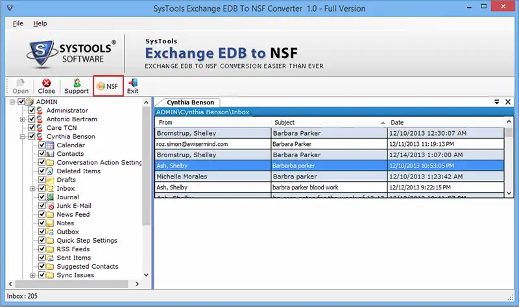519x307 pixels.
Task: Select the Michelle Morales email row
Action: (x=330, y=177)
